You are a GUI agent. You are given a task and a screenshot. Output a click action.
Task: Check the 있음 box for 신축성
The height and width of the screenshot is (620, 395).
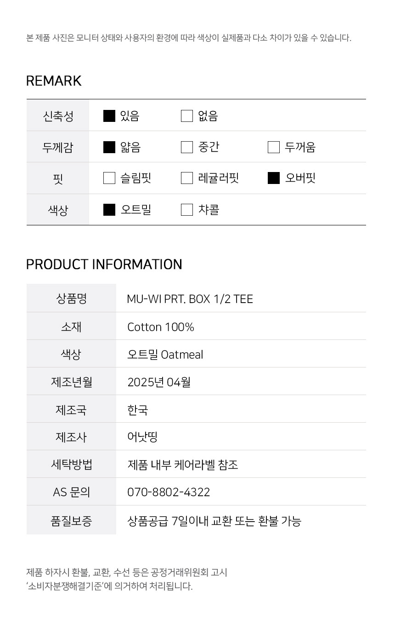(109, 116)
